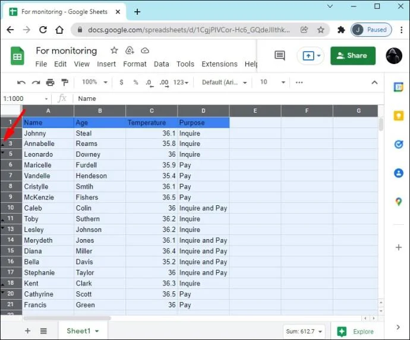This screenshot has height=340, width=410.
Task: Open the Sum: 612.7 dropdown
Action: [304, 331]
